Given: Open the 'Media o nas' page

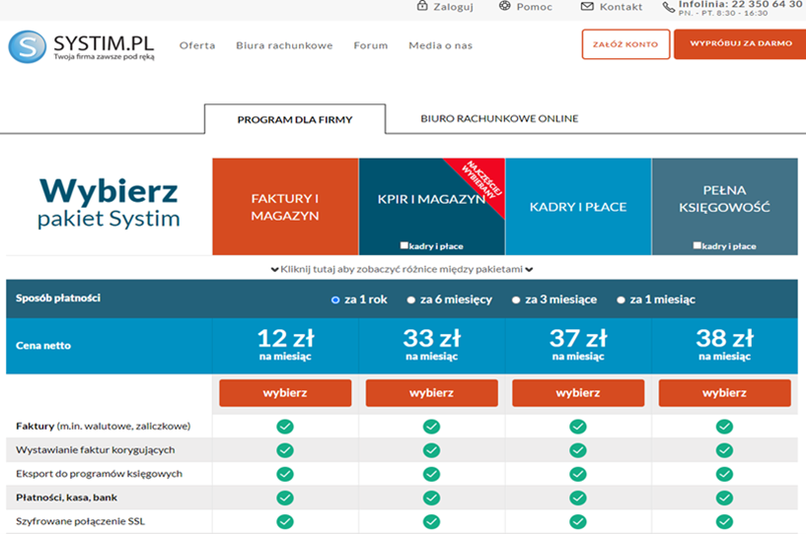Looking at the screenshot, I should pos(441,45).
